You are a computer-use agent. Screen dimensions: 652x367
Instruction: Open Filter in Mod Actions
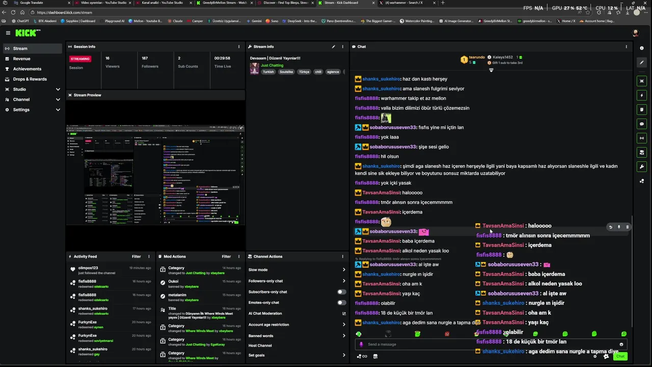226,256
